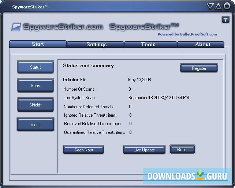Click the up triangle title bar icon
The height and width of the screenshot is (188, 235).
(x=218, y=6)
